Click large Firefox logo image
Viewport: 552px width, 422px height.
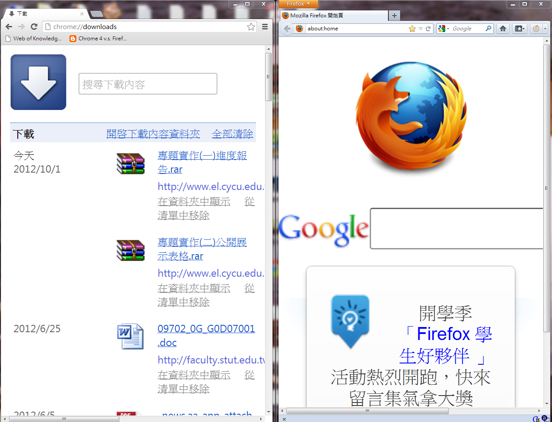[x=411, y=117]
